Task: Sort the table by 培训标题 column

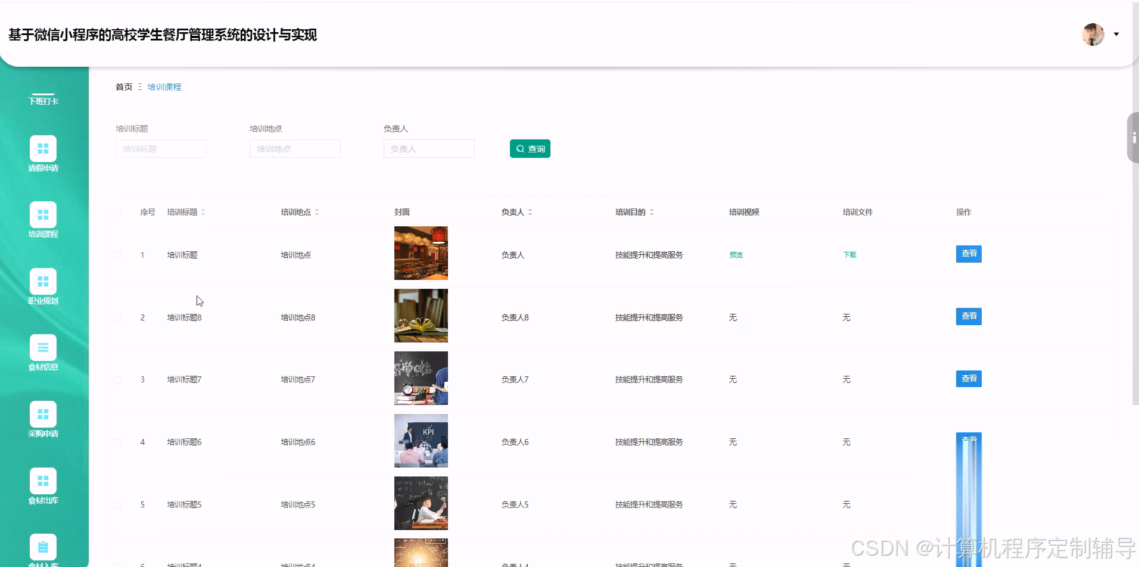Action: (203, 211)
